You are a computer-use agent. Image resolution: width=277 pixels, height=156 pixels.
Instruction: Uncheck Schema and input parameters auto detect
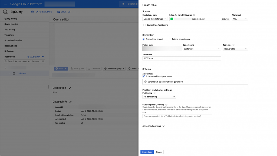(x=144, y=76)
